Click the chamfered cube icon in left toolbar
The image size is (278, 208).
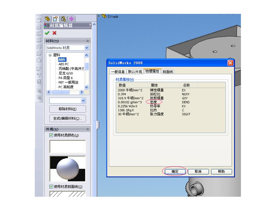(39, 60)
